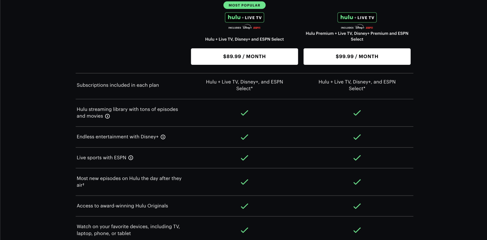Click Hulu streaming library checkmark in $99.99 column
This screenshot has width=487, height=240.
coord(357,113)
